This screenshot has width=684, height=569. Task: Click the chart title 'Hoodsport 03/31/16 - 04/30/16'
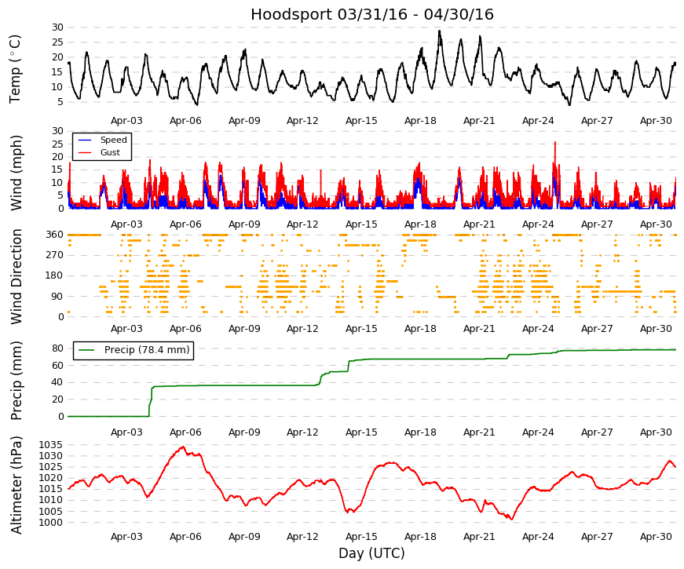372,14
